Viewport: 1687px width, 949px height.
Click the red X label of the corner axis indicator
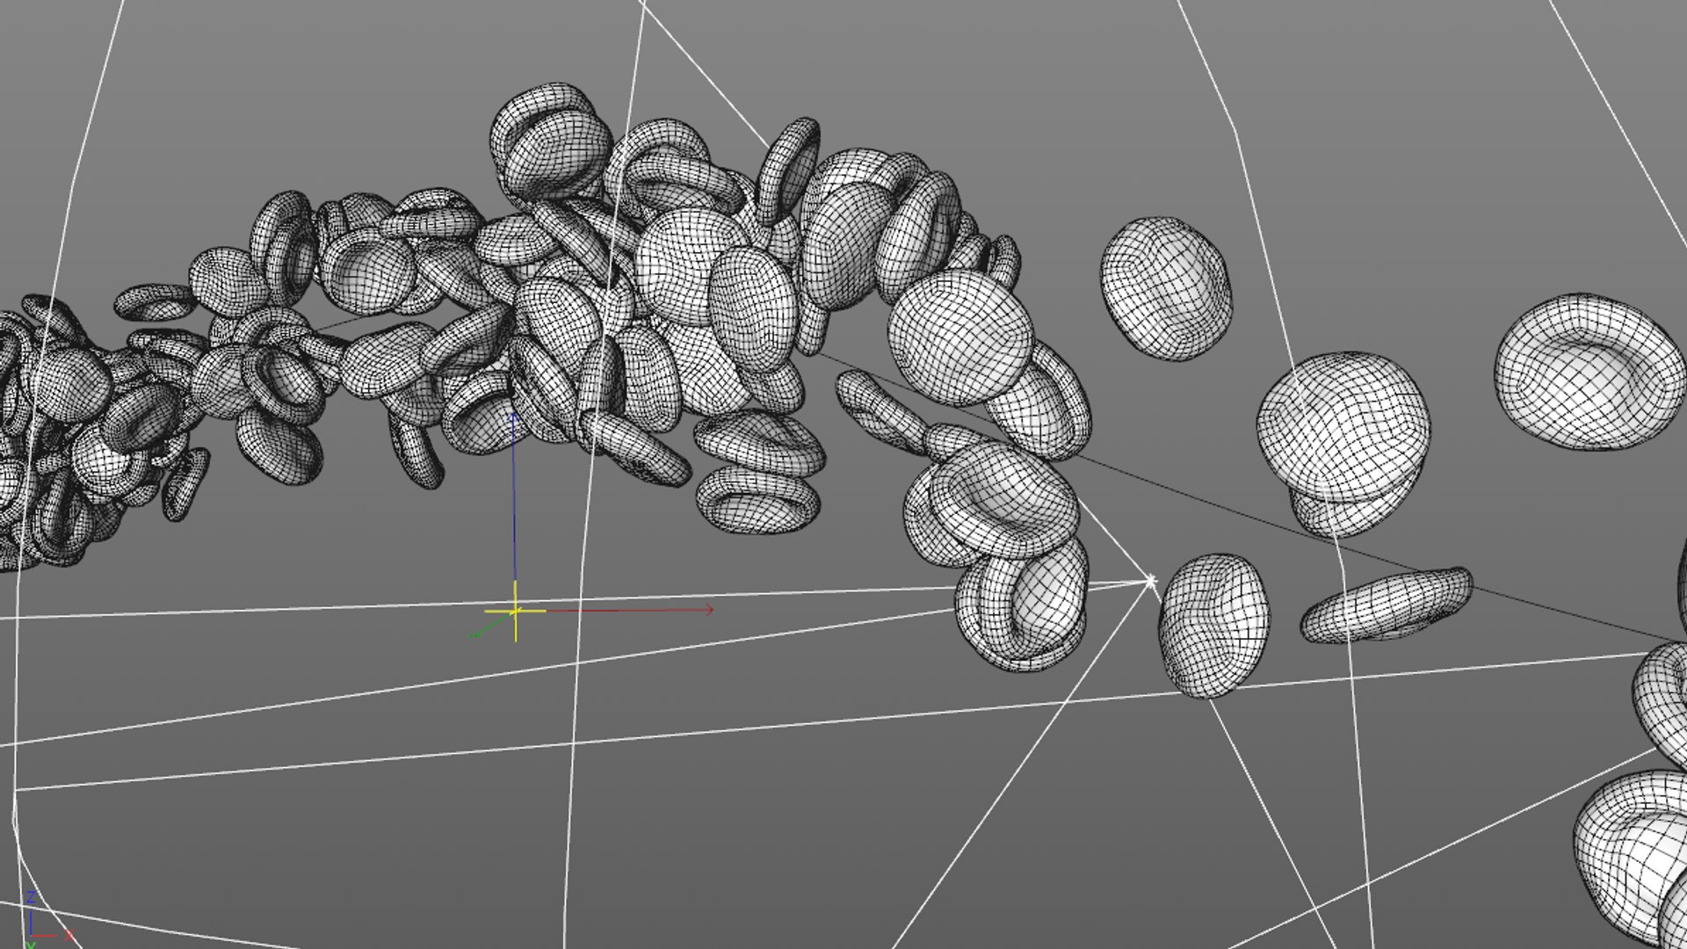pos(69,935)
